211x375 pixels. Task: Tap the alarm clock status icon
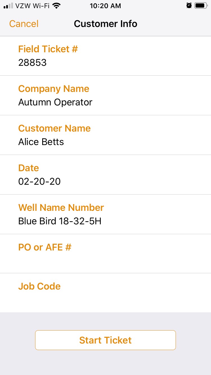tap(189, 6)
